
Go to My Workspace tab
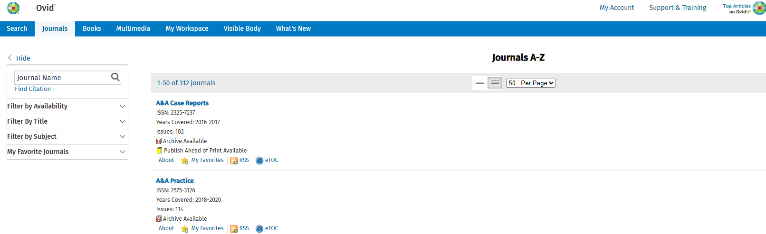[187, 28]
